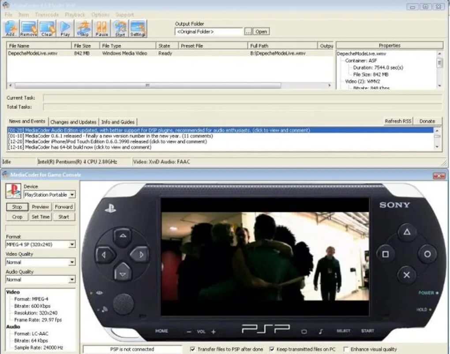Click the File Size column header

pyautogui.click(x=85, y=45)
